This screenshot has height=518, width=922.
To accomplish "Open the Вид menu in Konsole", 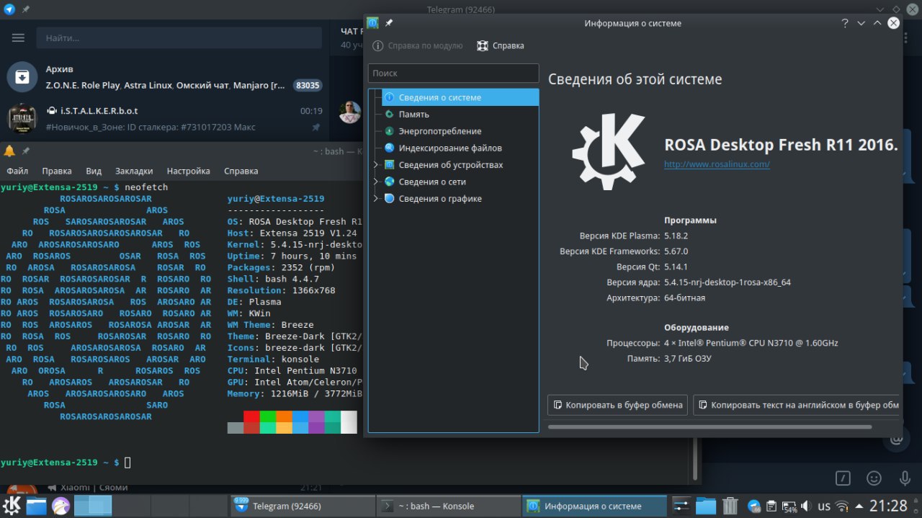I will tap(94, 171).
